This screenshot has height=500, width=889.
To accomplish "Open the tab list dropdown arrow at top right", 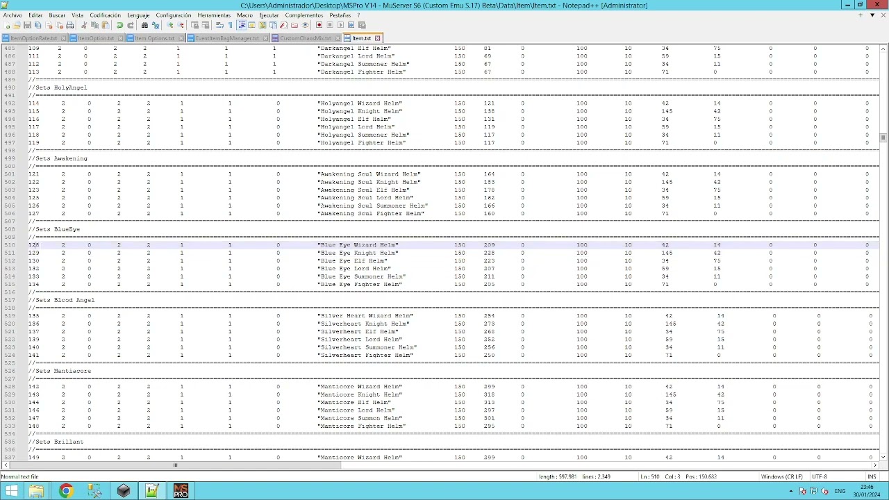I will pos(872,15).
